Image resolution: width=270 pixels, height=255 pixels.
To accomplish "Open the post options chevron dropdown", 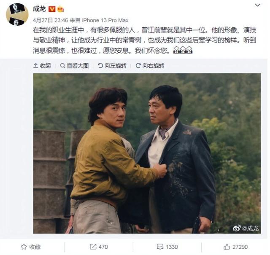I will coord(257,5).
